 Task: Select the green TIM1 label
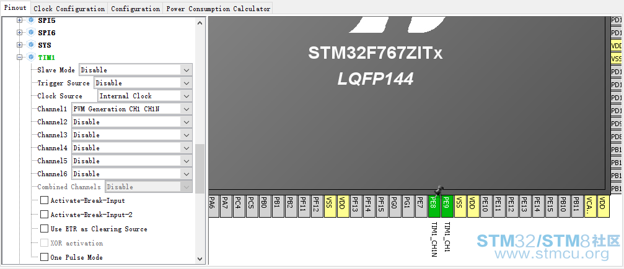point(46,58)
